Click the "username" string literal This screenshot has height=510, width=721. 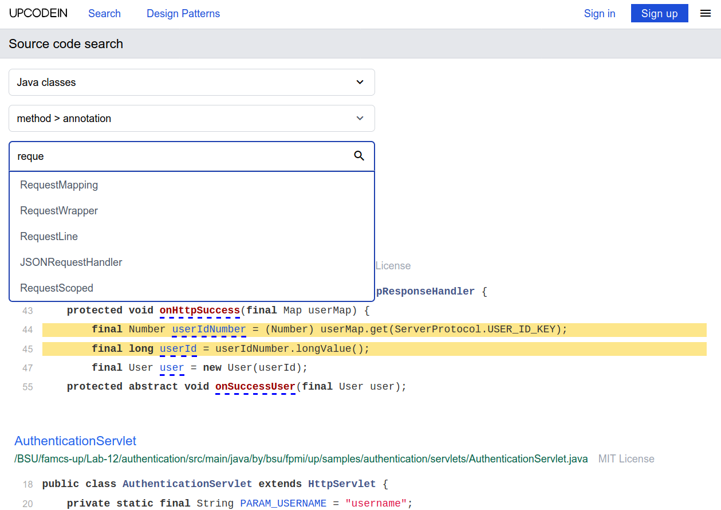coord(376,503)
